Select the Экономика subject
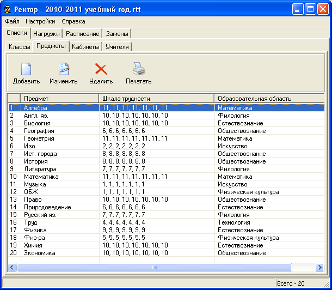Screen dimensions: 332x290 [x=39, y=253]
